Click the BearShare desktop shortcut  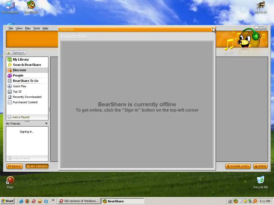31,7
